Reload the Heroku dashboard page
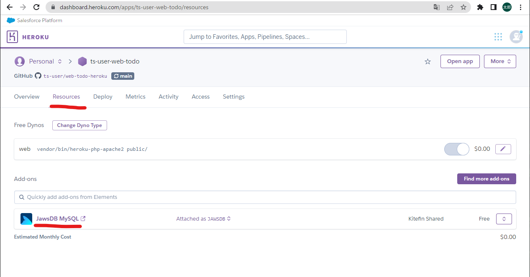Screen dimensions: 530x277 tap(36, 7)
